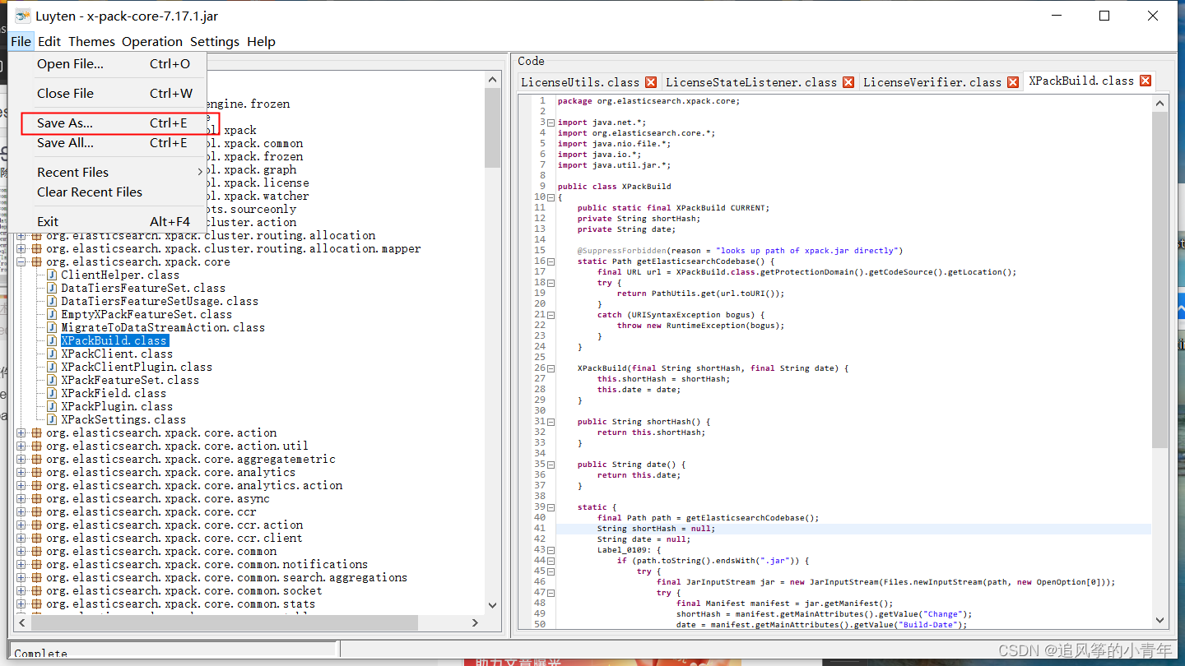Expand xpack.cluster.routing.allocation.mapper package
This screenshot has height=666, width=1185.
click(21, 249)
